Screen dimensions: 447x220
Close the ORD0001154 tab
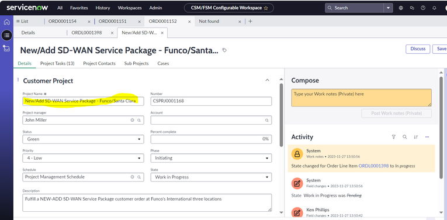click(x=89, y=22)
